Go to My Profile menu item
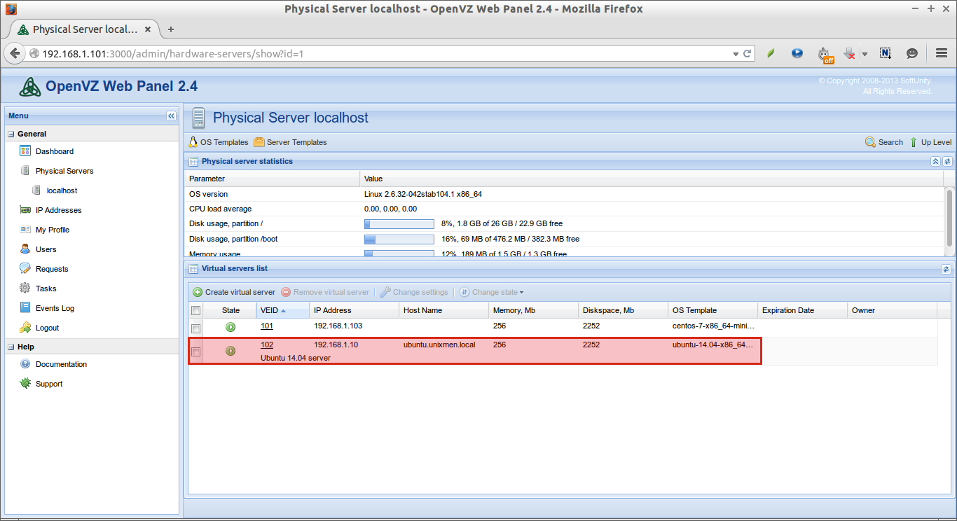 (x=53, y=230)
